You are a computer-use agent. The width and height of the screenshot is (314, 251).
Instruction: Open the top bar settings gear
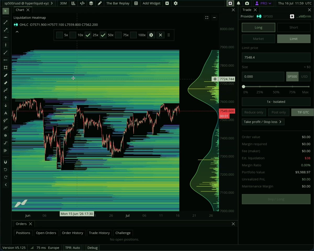coord(176,3)
